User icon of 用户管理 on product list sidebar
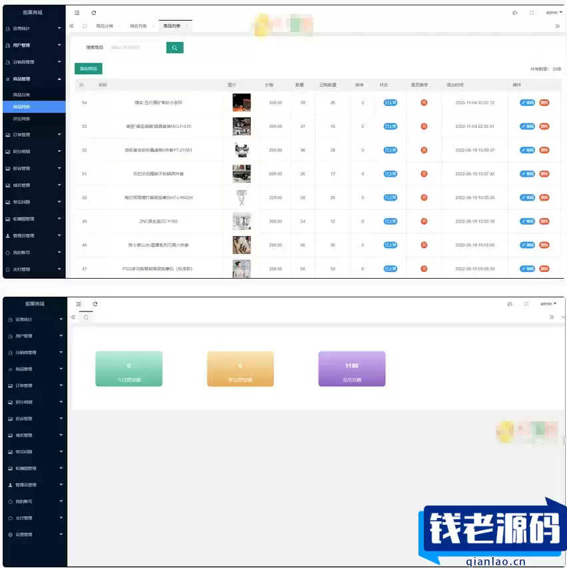The image size is (567, 568). 7,45
